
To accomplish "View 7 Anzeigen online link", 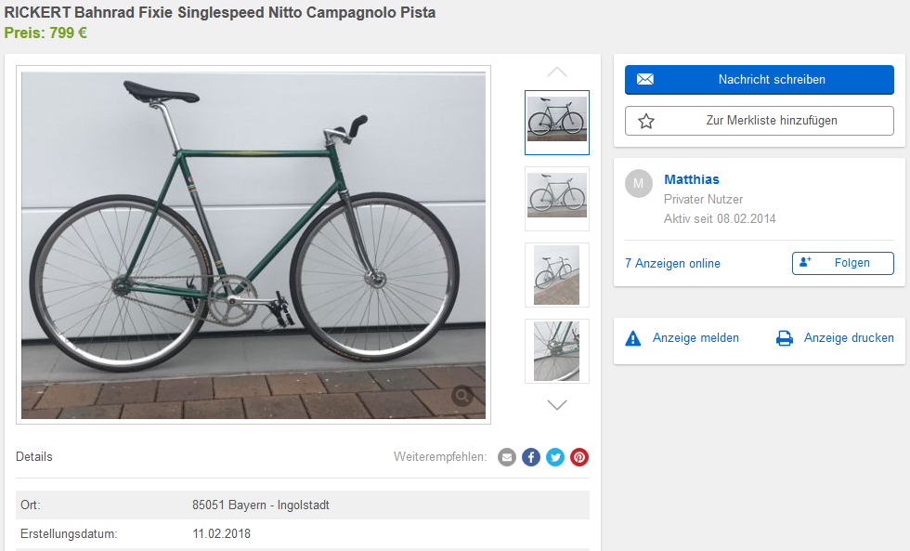I will tap(672, 263).
